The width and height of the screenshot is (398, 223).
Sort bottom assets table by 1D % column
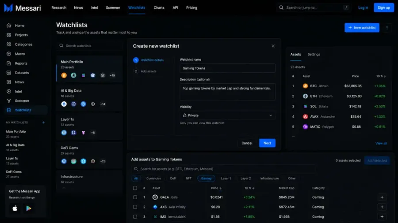249,188
